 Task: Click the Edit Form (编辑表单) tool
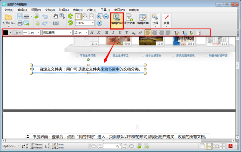(x=143, y=20)
